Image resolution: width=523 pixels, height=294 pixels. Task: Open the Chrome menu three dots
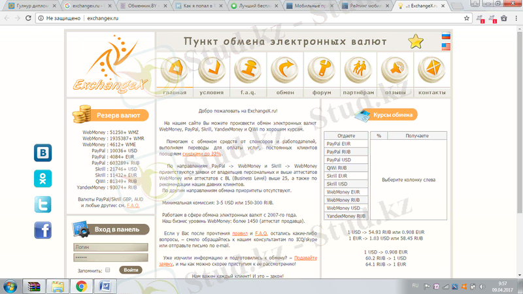click(x=516, y=18)
